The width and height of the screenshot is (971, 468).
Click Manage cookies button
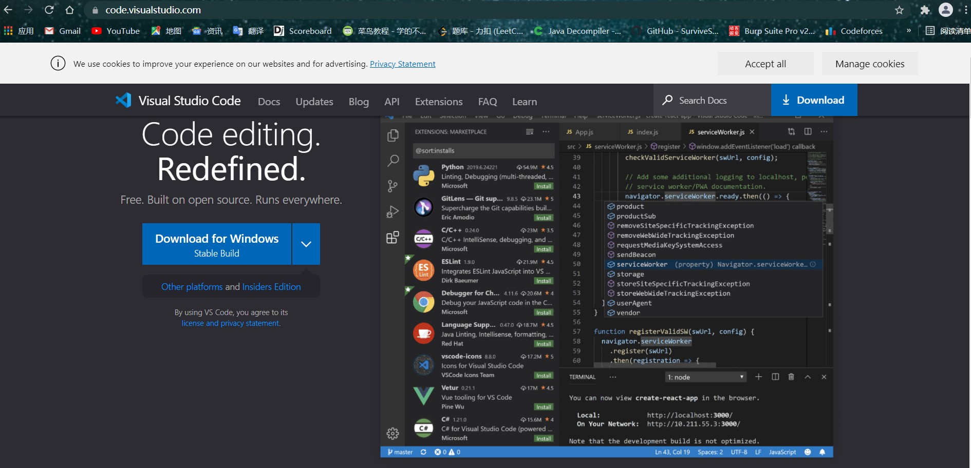(x=870, y=64)
